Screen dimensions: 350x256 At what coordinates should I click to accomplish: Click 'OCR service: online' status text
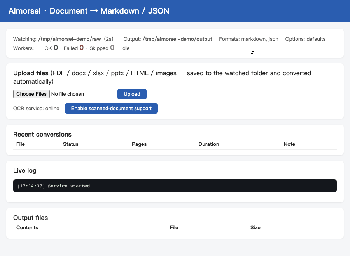tap(36, 108)
